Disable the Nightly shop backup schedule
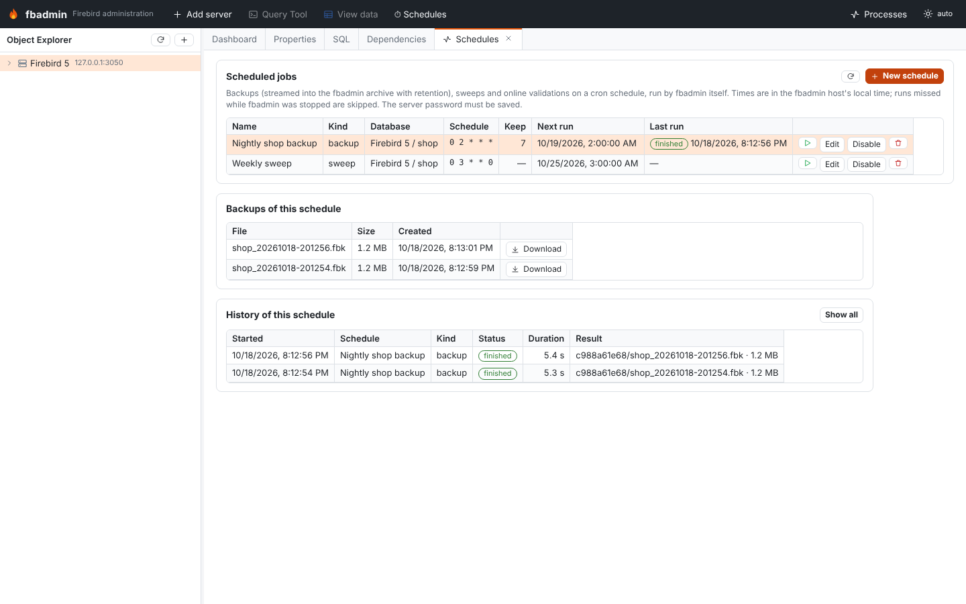The image size is (966, 604). [866, 144]
